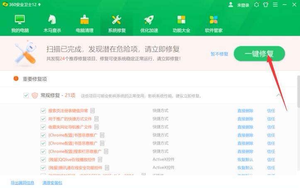Open the 电脑清理 tab
Viewport: 300px width, 188px height.
tap(85, 24)
